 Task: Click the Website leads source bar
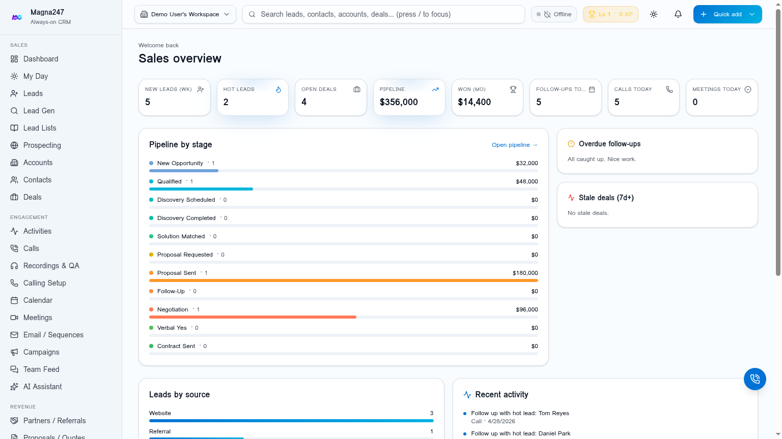tap(291, 421)
